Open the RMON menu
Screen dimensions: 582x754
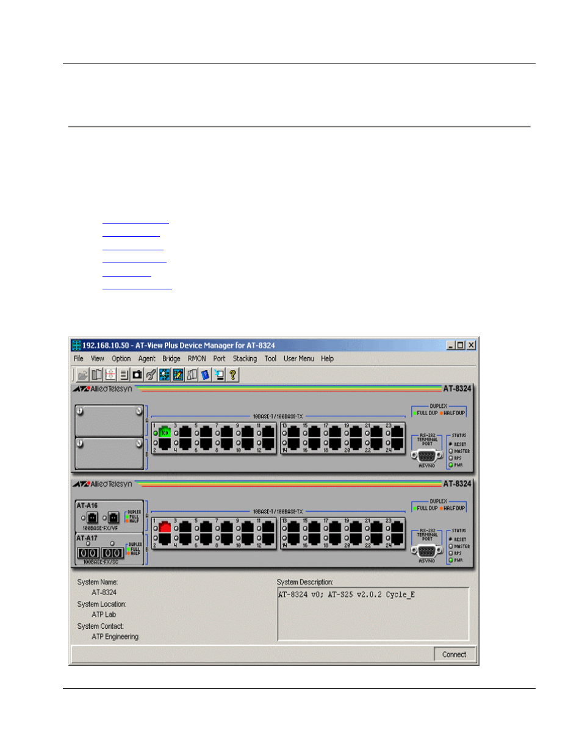click(197, 359)
